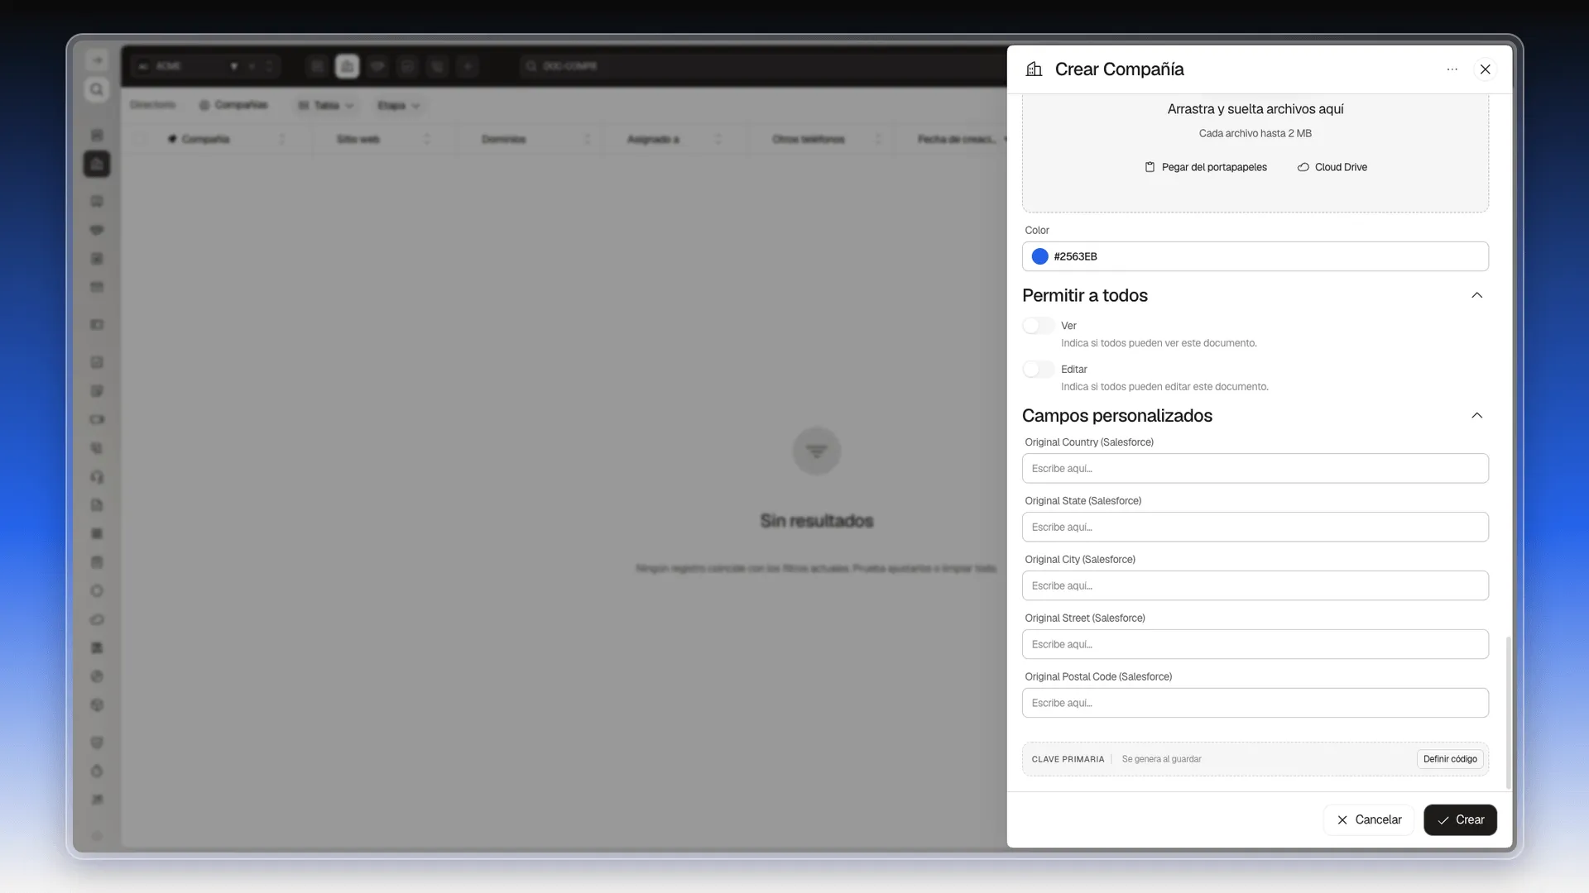The height and width of the screenshot is (893, 1589).
Task: Click the top search bar
Action: [x=761, y=66]
